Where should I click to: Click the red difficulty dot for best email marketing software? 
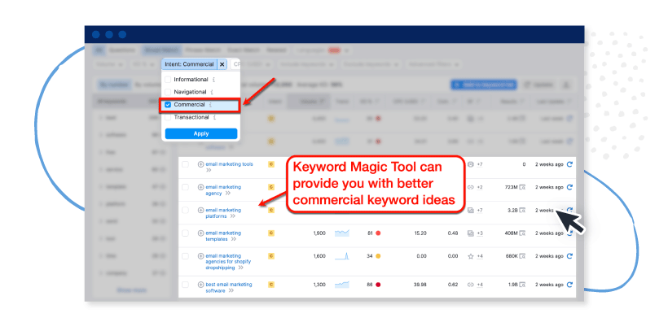377,285
